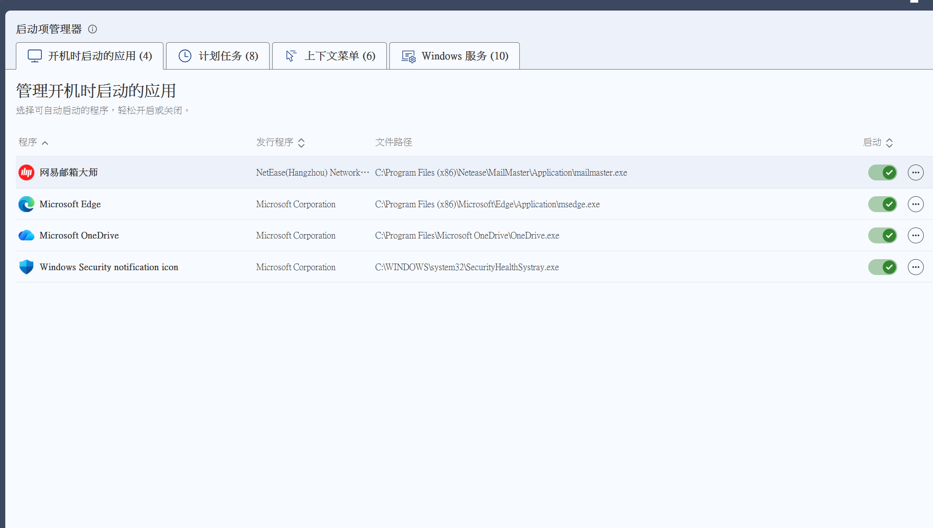This screenshot has width=933, height=528.
Task: Select the 开机时启动的应用 (4) tab
Action: tap(90, 56)
